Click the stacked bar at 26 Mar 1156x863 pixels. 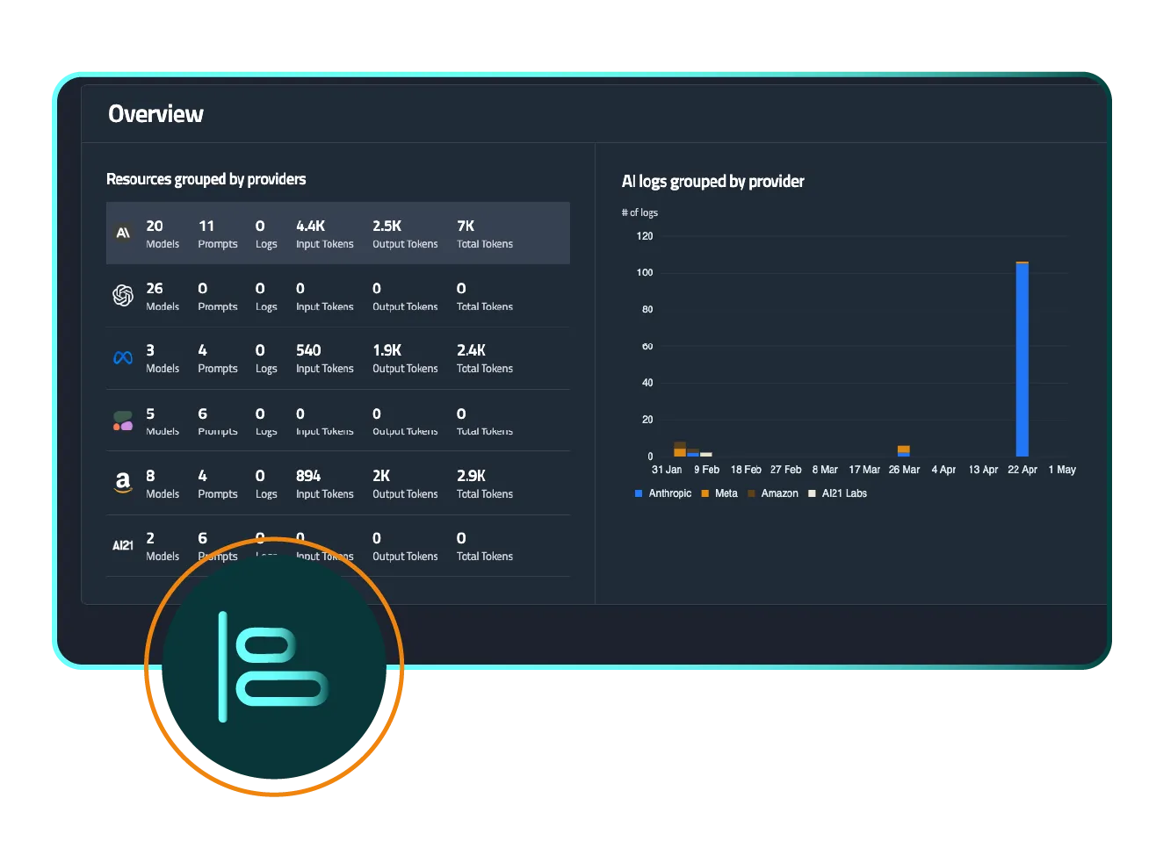point(904,451)
